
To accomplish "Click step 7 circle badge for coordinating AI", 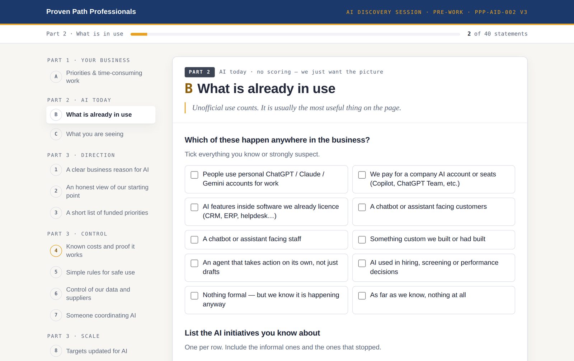I will [56, 315].
